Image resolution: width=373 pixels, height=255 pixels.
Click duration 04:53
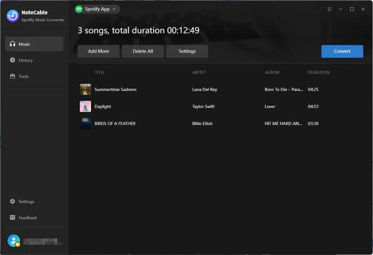click(x=313, y=106)
